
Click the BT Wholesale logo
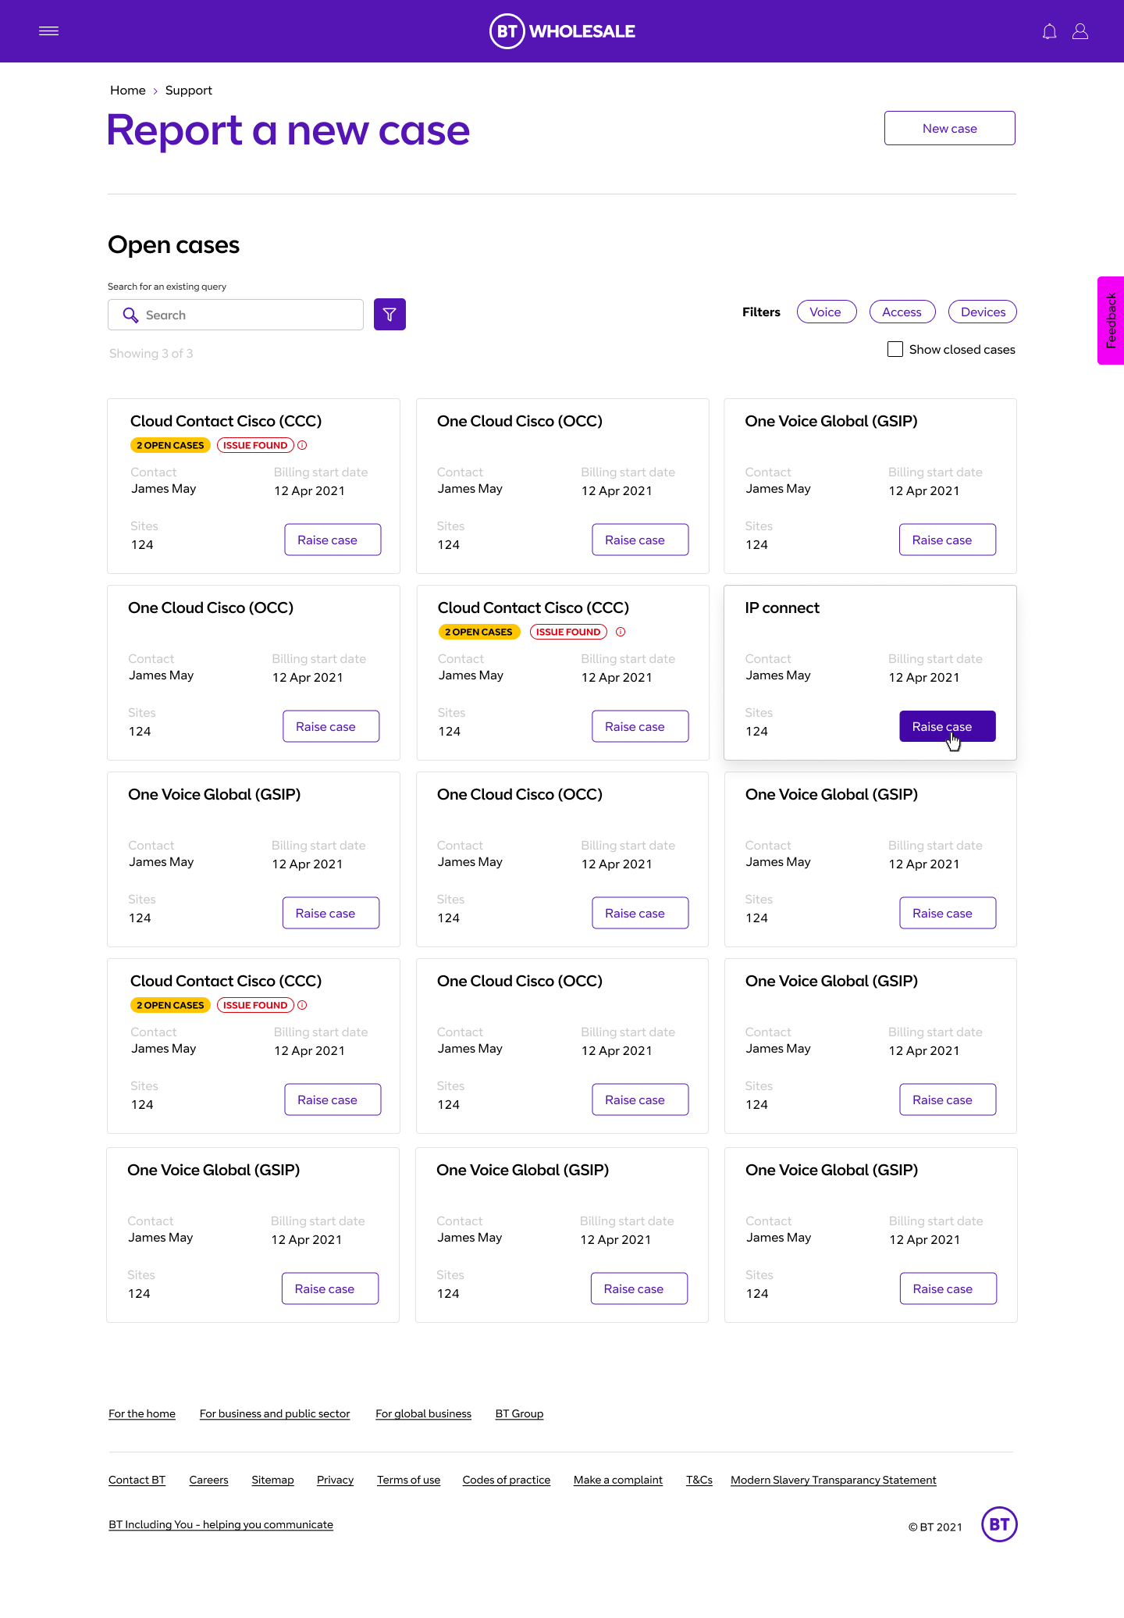562,31
